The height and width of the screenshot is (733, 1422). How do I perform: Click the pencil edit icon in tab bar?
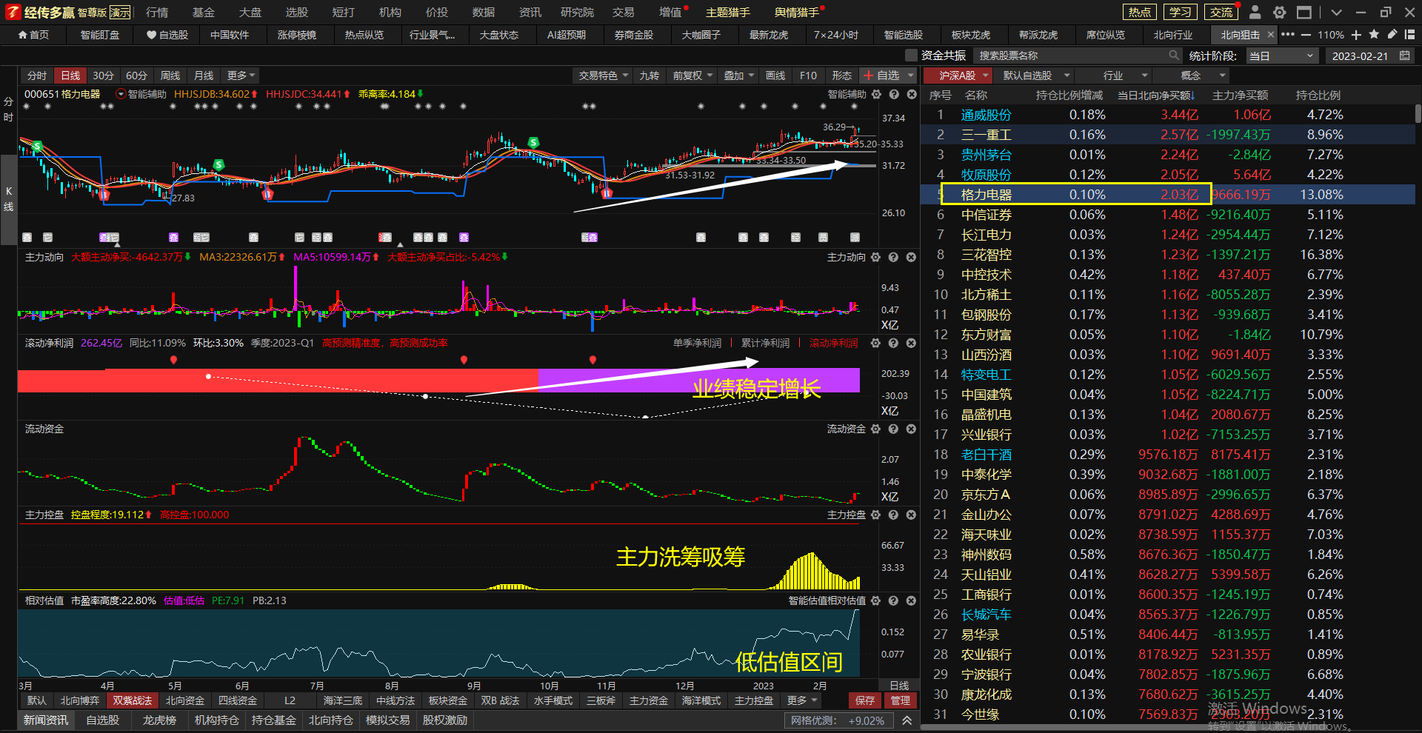coord(1392,35)
